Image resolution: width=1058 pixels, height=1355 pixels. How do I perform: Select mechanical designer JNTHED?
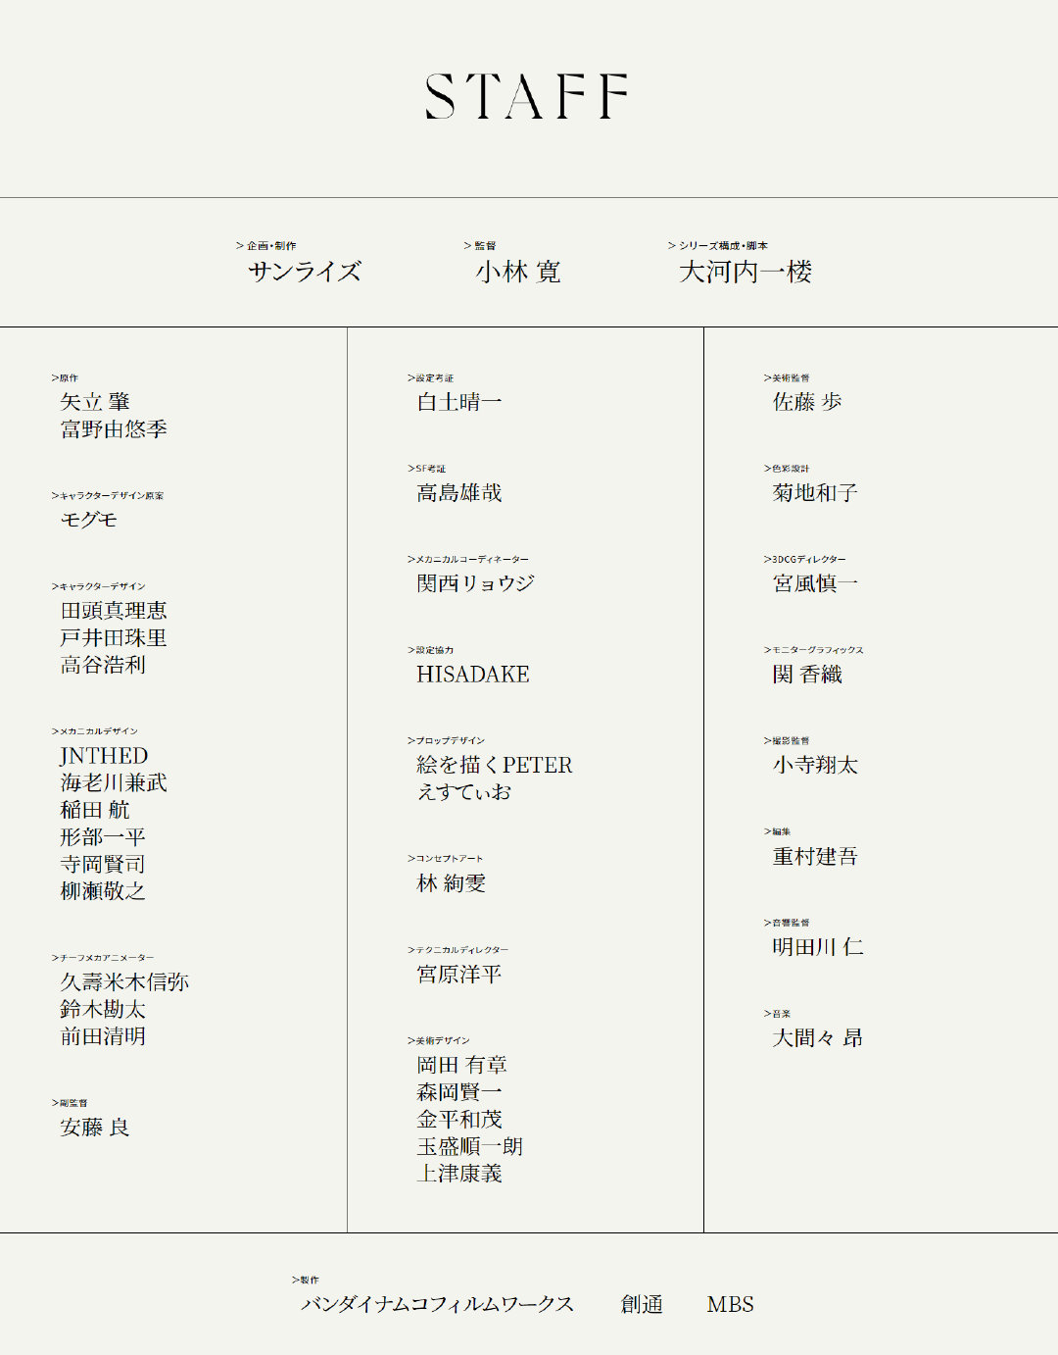coord(104,756)
